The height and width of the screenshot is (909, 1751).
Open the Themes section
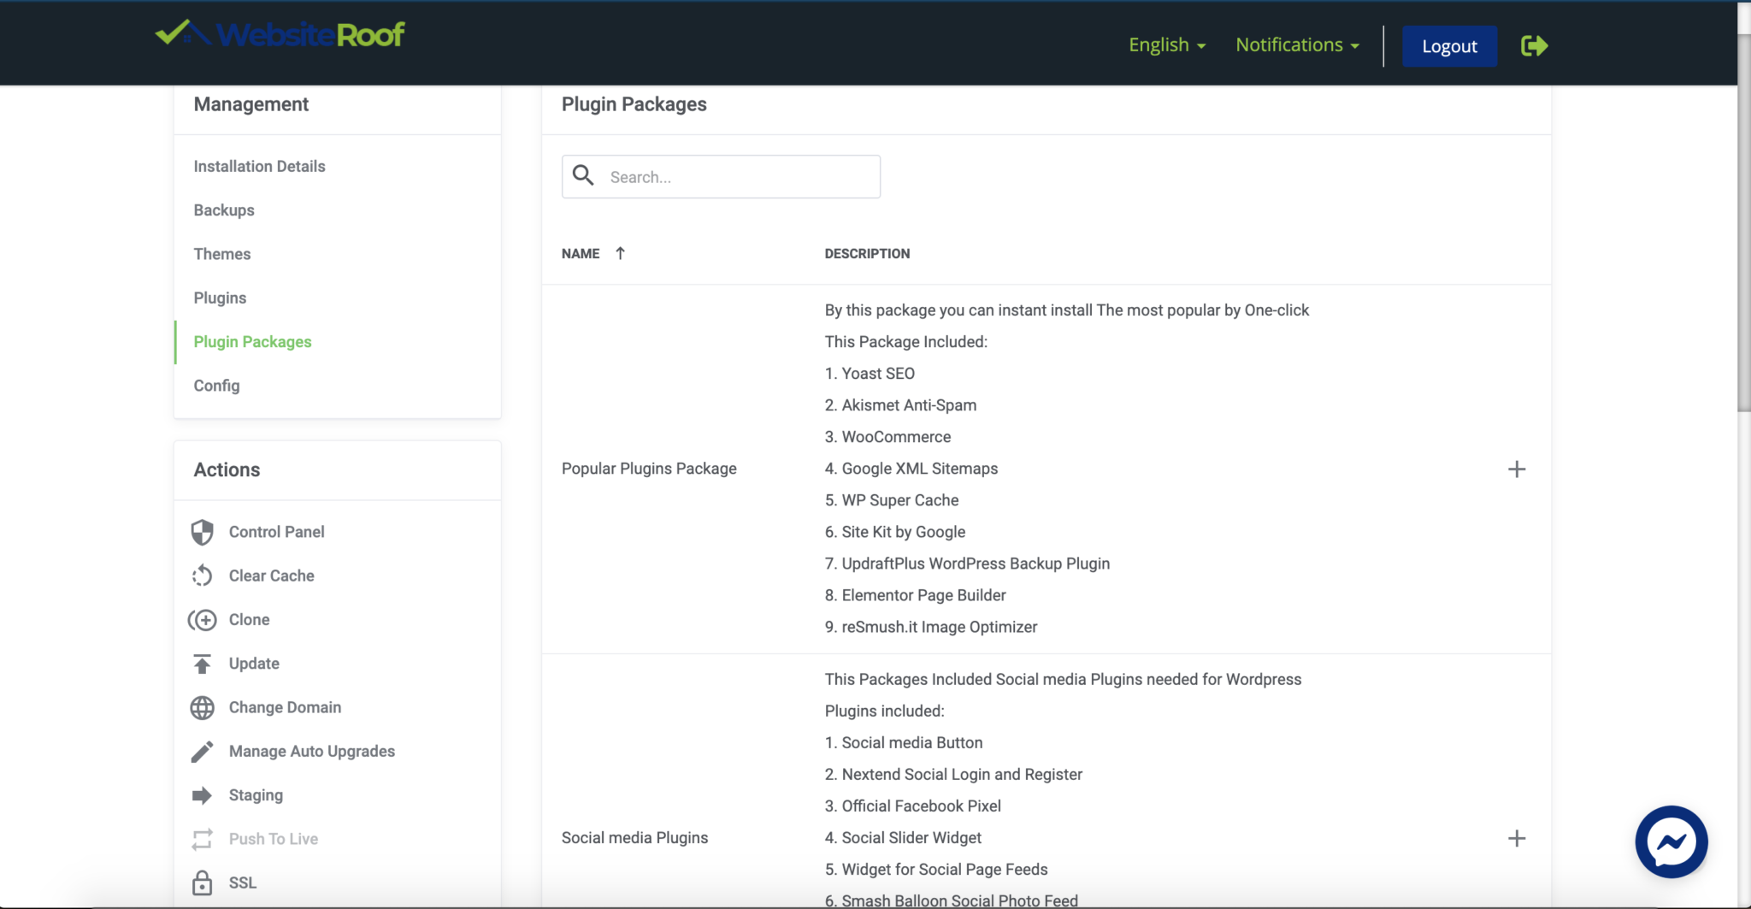(222, 254)
